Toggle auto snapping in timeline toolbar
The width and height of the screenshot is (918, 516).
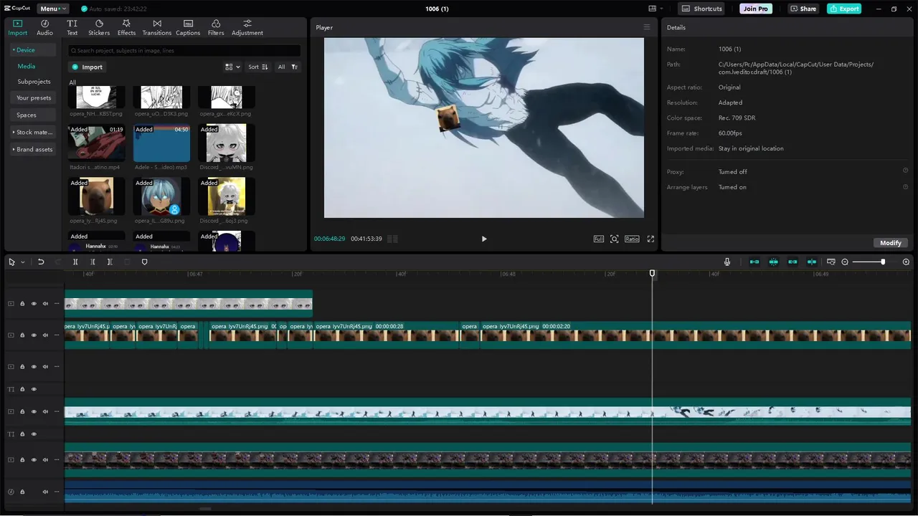(x=774, y=262)
